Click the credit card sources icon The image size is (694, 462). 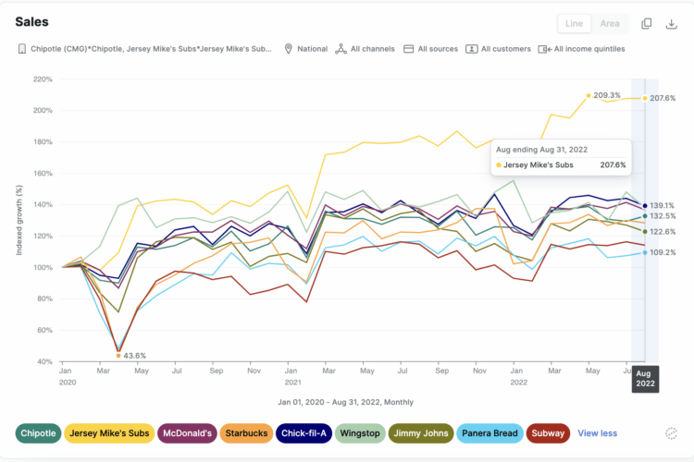(x=408, y=49)
